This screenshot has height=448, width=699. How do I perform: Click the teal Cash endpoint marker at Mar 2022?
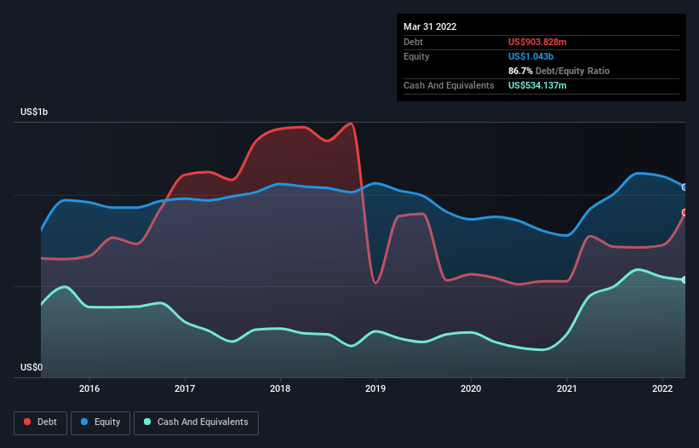point(685,280)
